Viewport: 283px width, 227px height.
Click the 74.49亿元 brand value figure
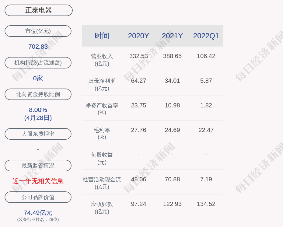38,213
